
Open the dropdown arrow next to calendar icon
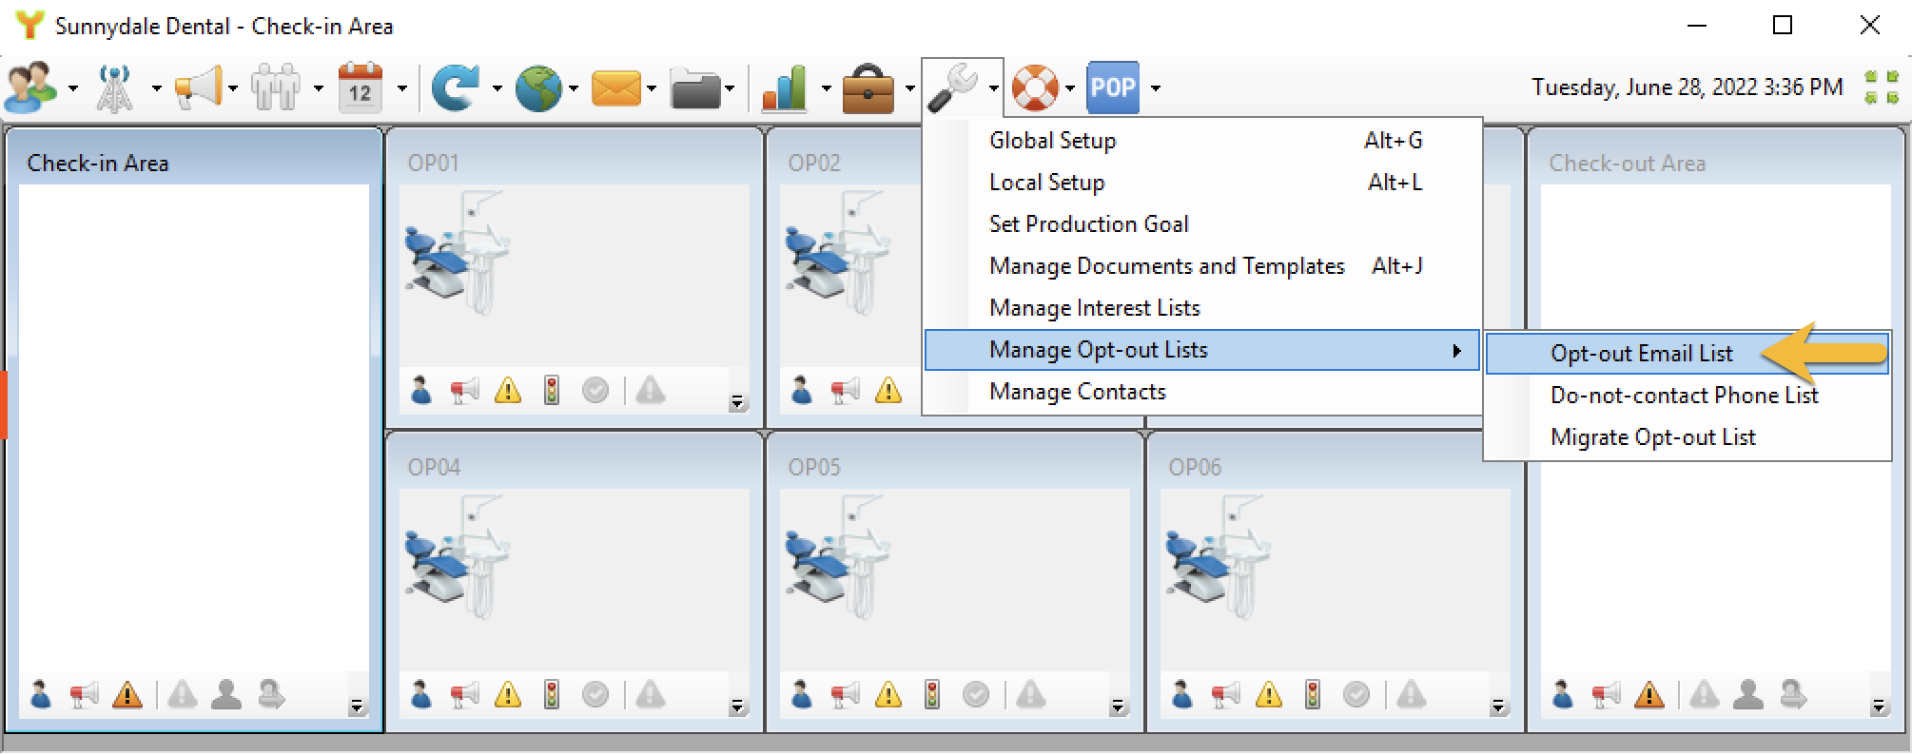[x=402, y=88]
